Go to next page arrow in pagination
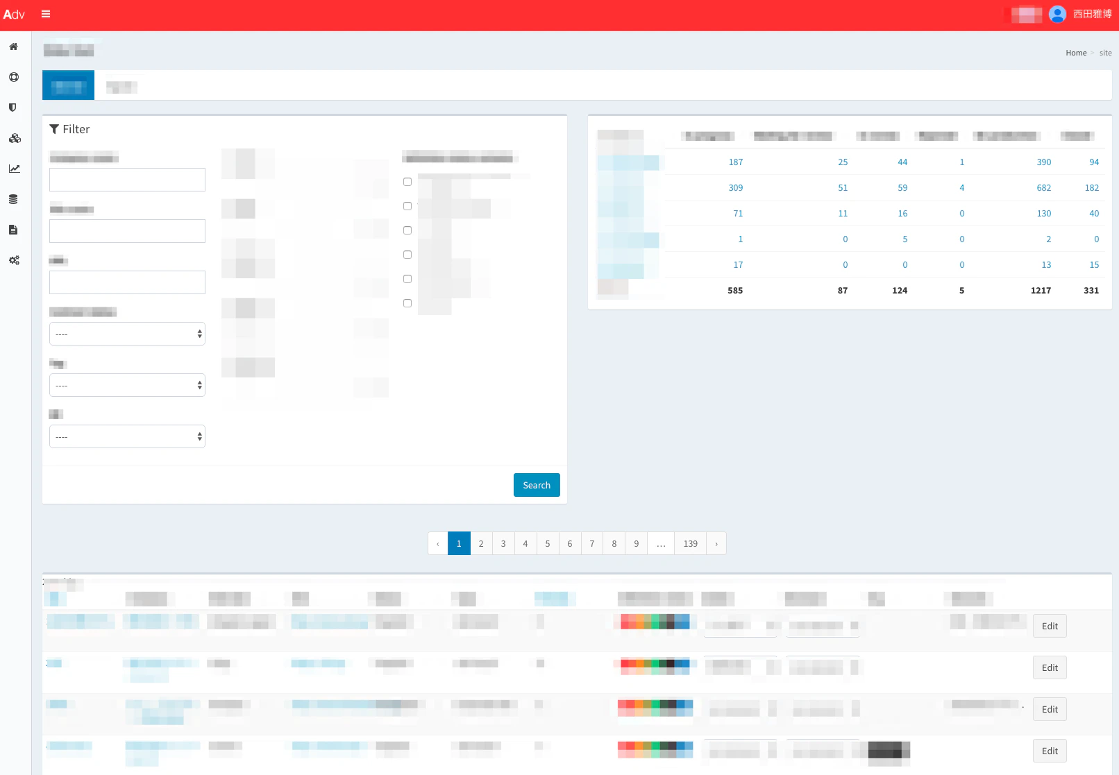The width and height of the screenshot is (1119, 775). (x=716, y=544)
